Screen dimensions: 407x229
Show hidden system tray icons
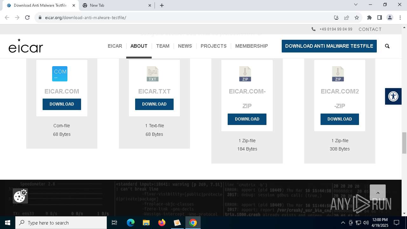point(343,223)
